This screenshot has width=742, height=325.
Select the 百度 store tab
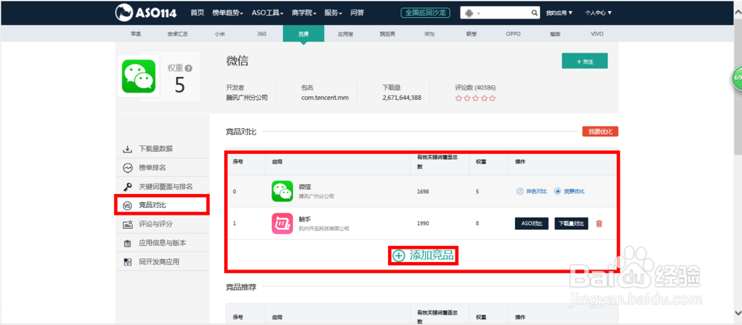pos(303,33)
